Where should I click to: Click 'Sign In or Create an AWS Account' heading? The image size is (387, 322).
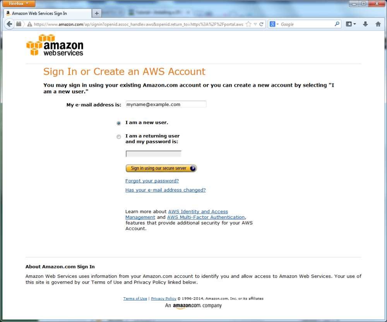pos(124,72)
